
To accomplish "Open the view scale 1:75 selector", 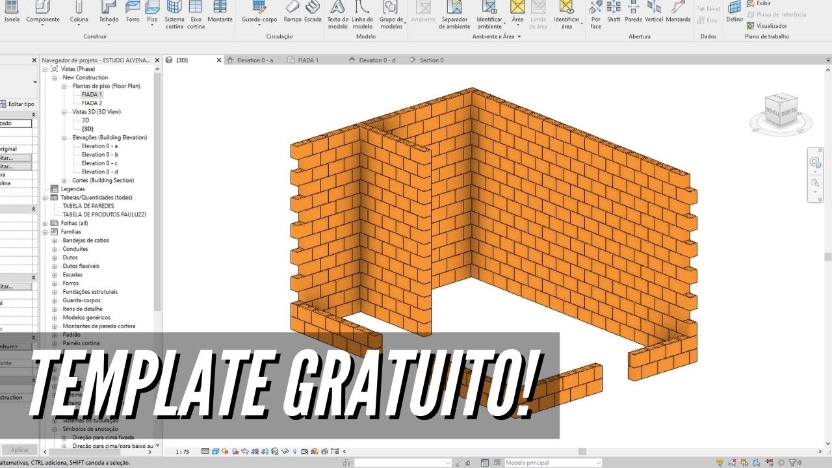I will (182, 451).
